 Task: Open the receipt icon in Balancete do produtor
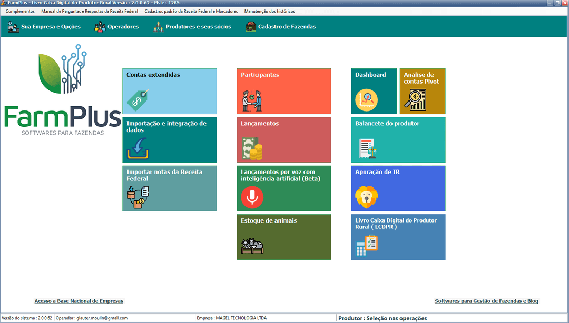[x=367, y=149]
